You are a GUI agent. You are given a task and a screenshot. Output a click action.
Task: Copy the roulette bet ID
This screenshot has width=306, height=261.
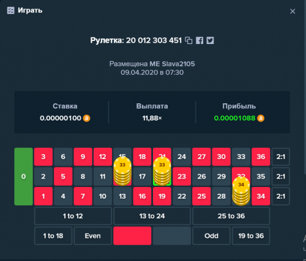188,40
